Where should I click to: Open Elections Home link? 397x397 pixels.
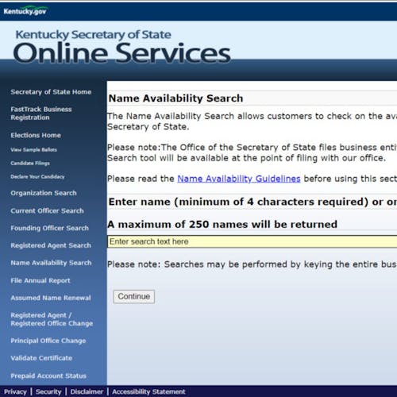(36, 135)
